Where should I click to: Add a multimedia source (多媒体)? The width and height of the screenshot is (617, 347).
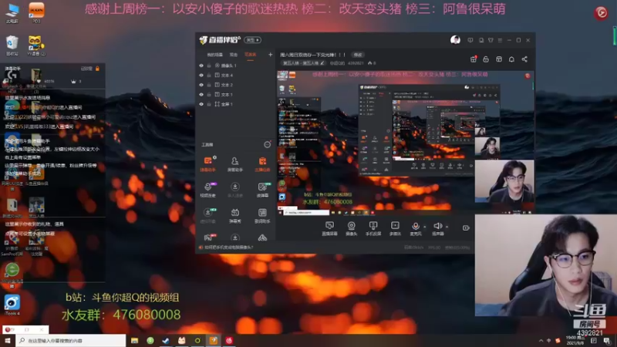(x=395, y=228)
